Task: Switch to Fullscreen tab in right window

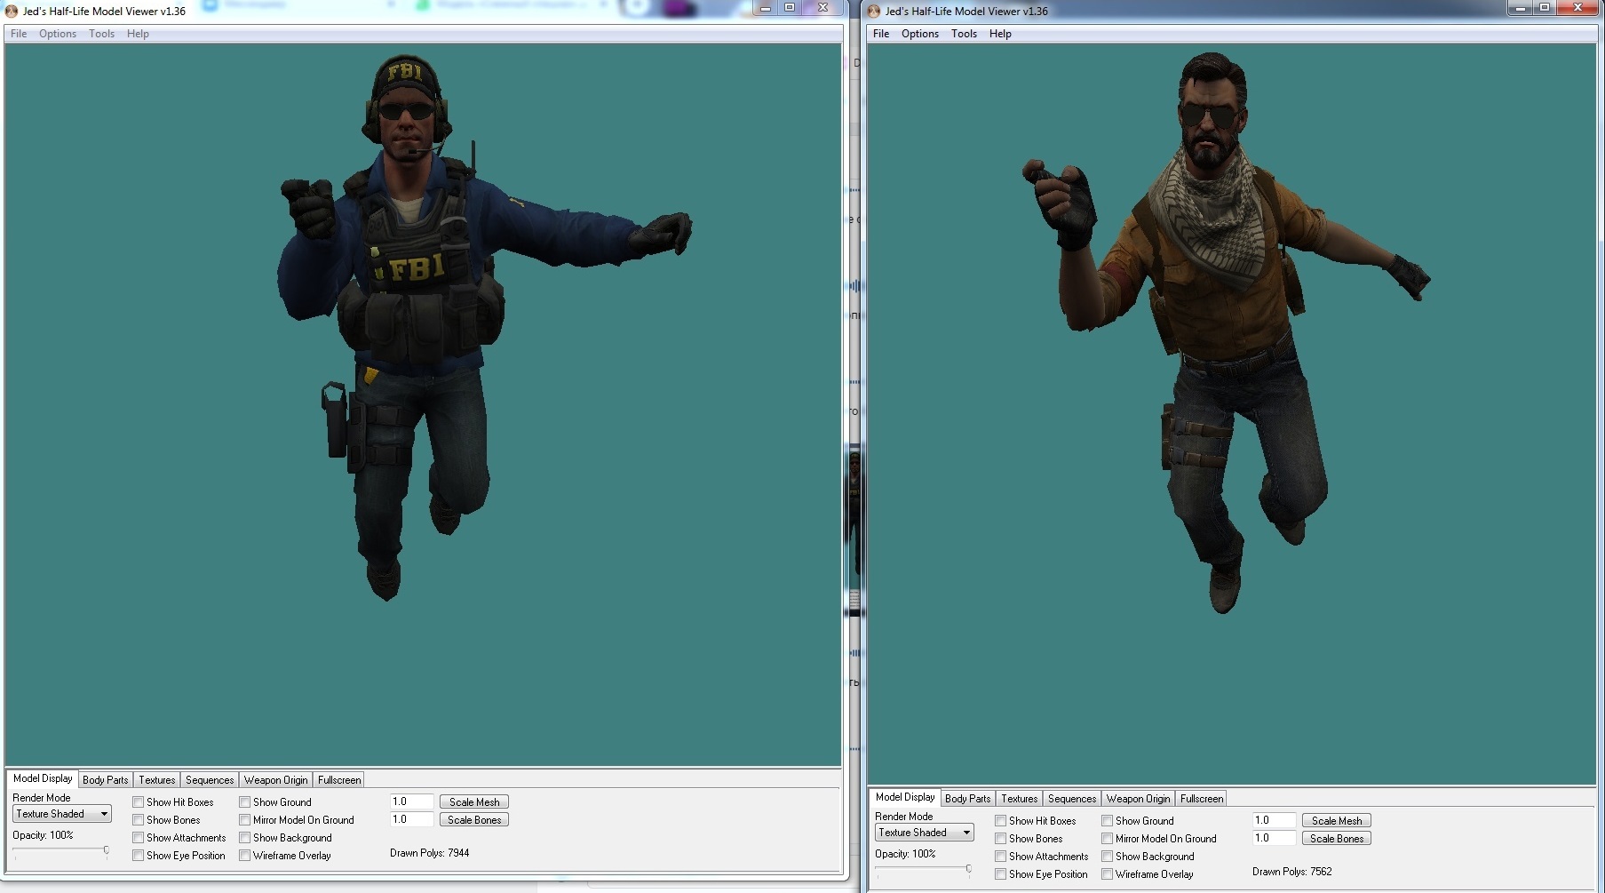Action: 1202,799
